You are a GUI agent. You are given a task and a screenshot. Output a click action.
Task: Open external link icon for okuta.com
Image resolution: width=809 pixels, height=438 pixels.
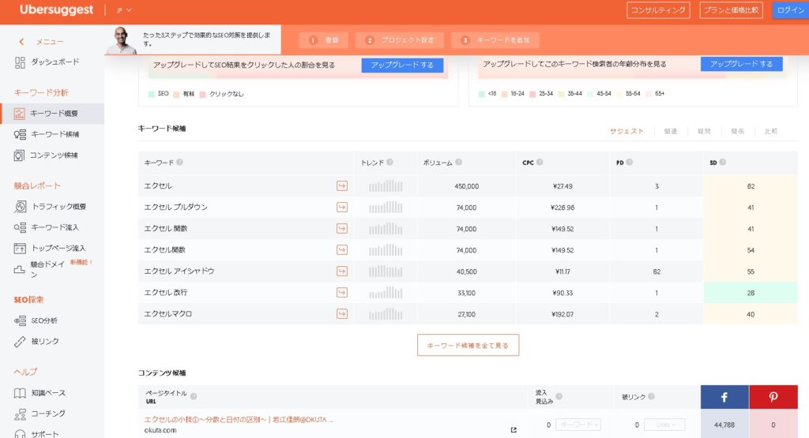514,430
